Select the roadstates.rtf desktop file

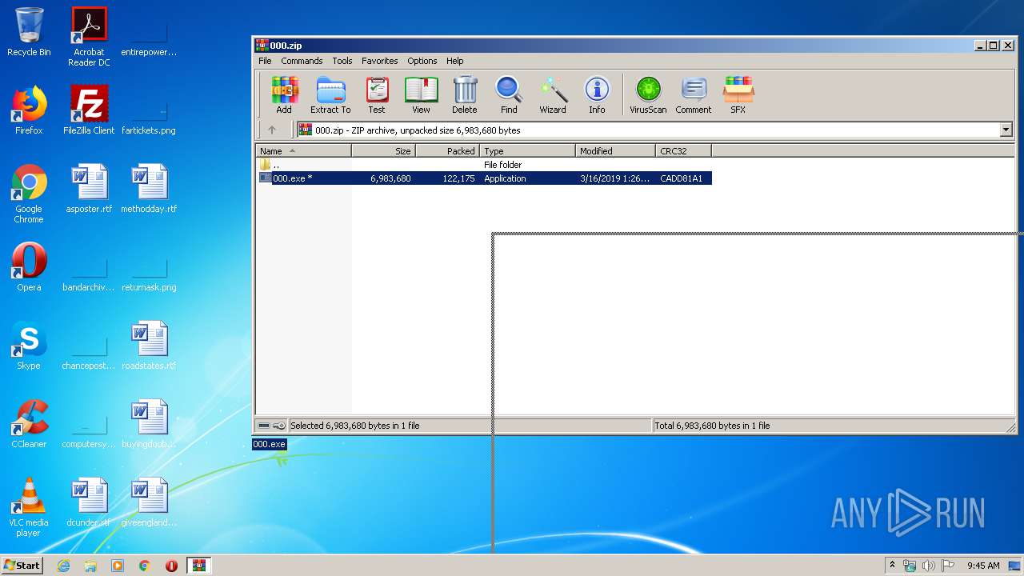[149, 346]
